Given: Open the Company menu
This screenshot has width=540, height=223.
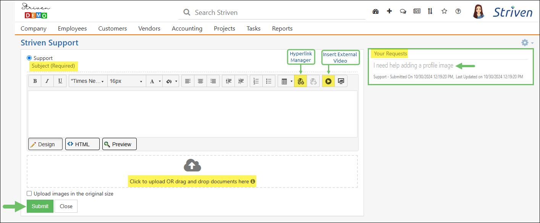Looking at the screenshot, I should click(x=34, y=28).
